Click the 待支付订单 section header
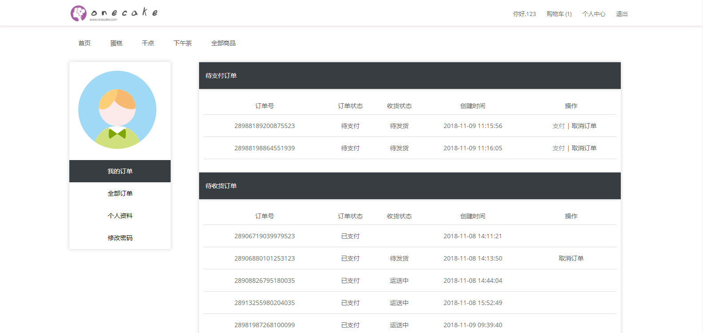This screenshot has height=333, width=703. (410, 76)
